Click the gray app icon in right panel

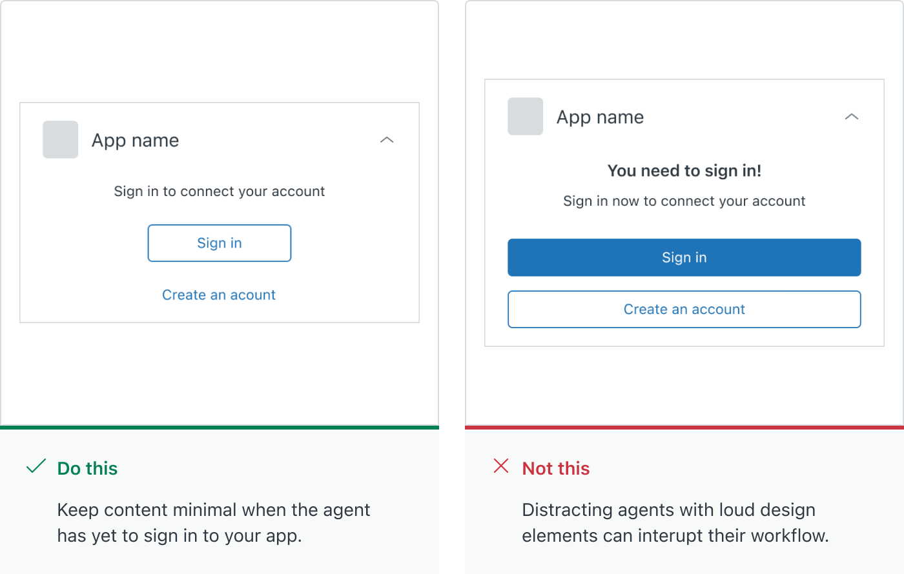526,117
